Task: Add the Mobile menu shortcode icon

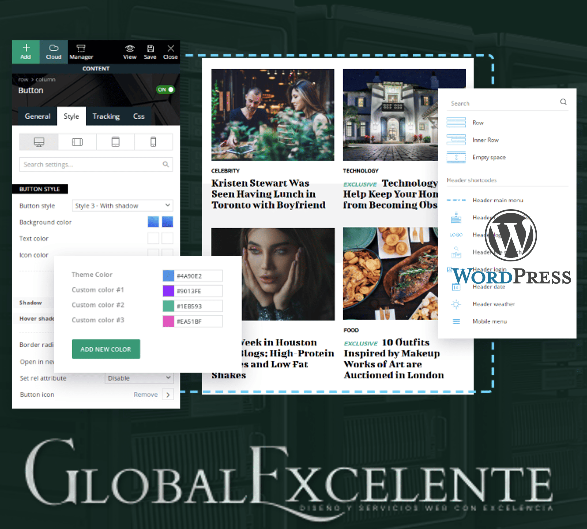Action: click(456, 322)
